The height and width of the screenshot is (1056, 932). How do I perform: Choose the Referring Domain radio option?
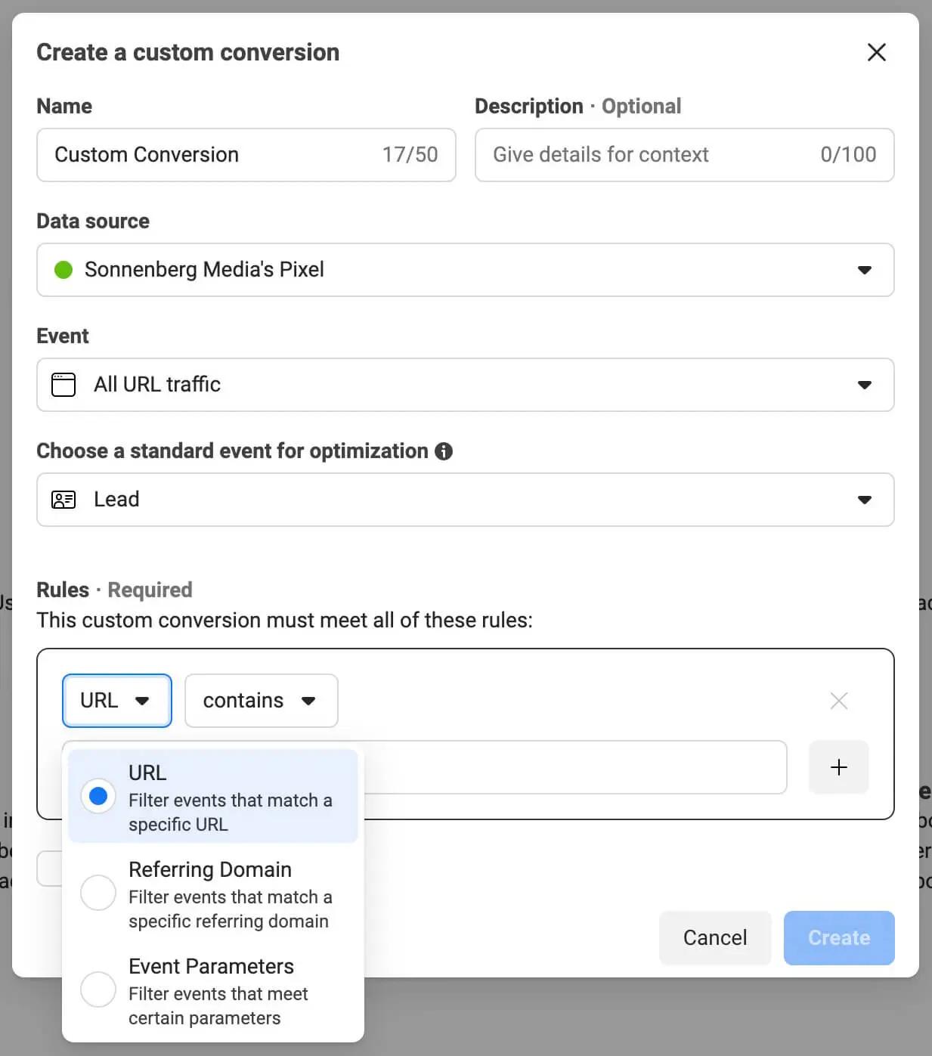tap(98, 893)
